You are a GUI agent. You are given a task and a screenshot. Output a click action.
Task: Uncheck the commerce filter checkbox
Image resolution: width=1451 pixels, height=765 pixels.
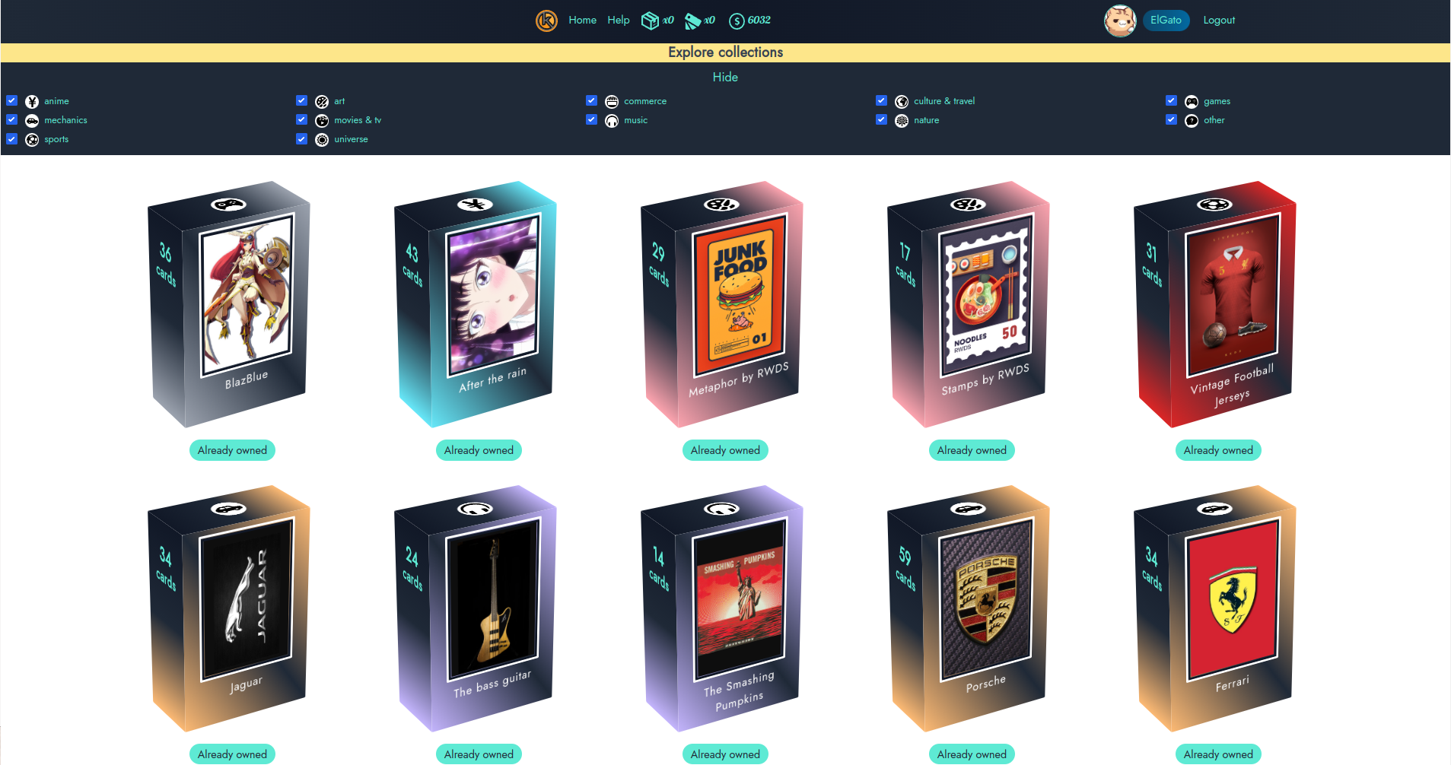(591, 100)
